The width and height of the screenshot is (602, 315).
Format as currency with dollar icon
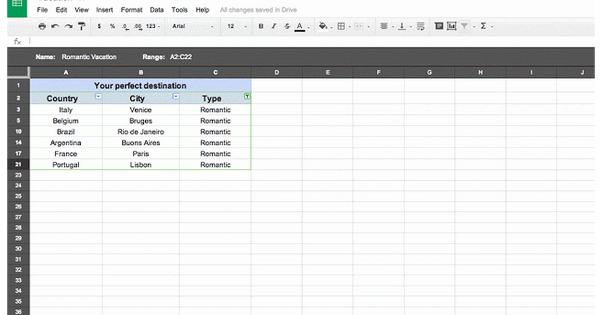pos(99,26)
